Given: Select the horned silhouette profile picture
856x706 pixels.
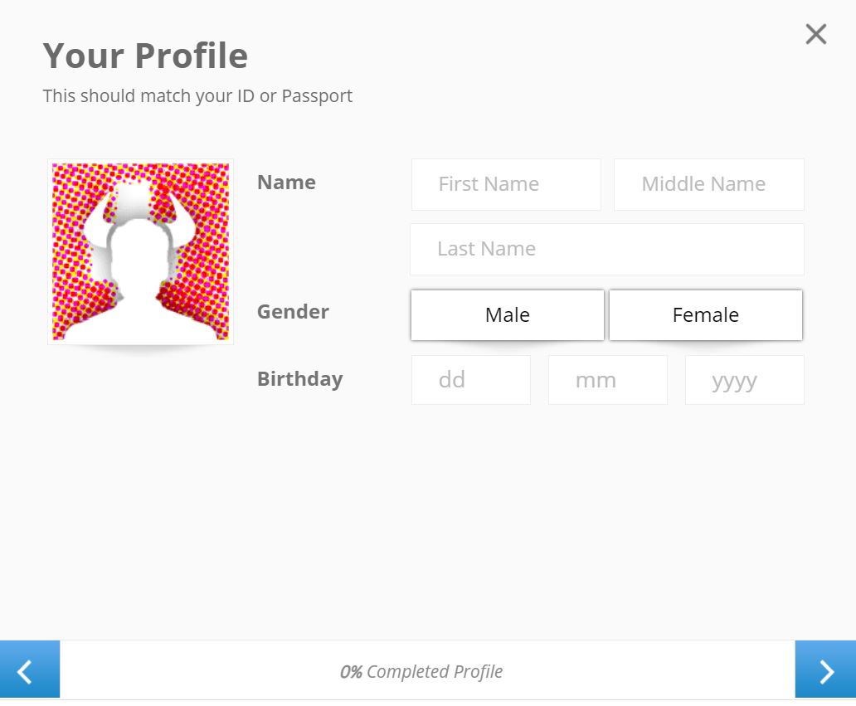Looking at the screenshot, I should click(x=140, y=251).
